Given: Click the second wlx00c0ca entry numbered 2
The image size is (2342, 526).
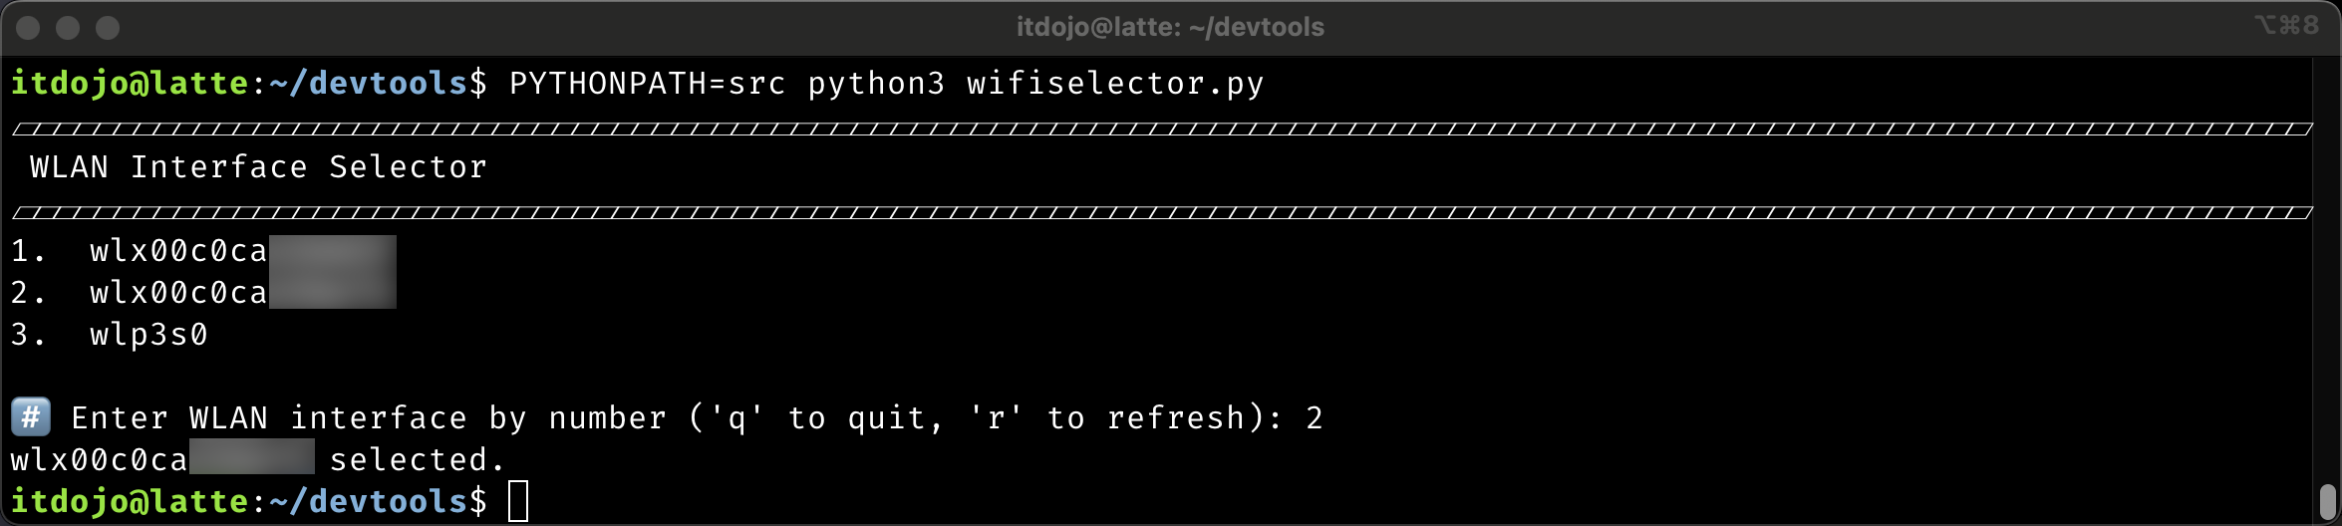Looking at the screenshot, I should tap(178, 293).
